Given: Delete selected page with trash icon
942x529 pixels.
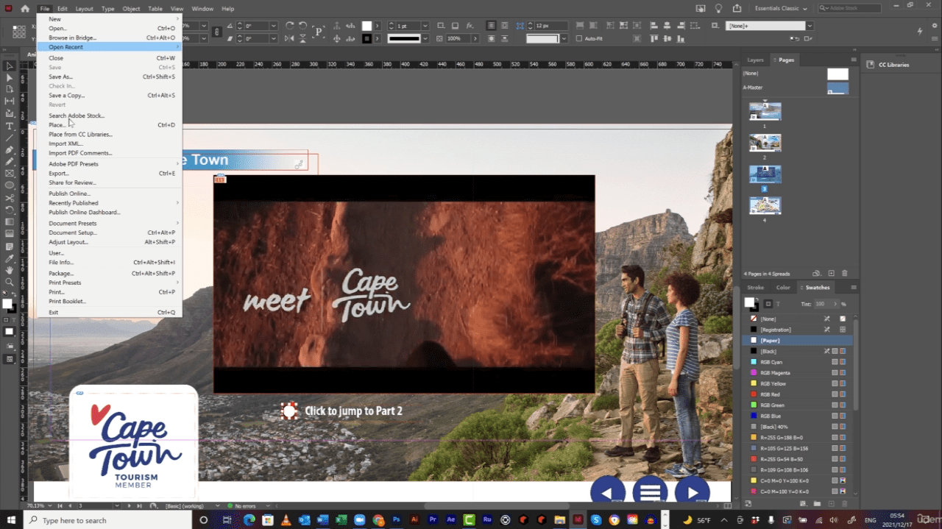Looking at the screenshot, I should pos(844,274).
